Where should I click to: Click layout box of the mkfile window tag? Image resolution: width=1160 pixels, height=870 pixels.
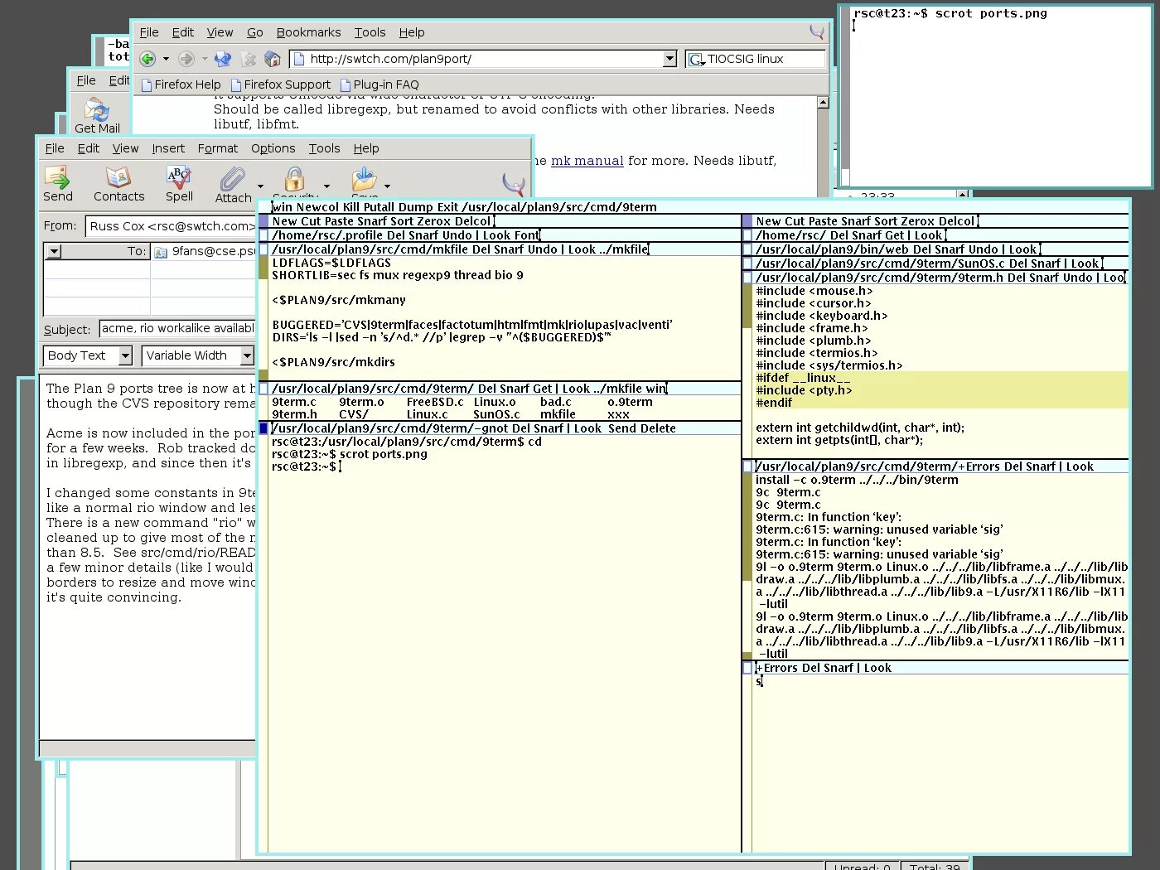(x=263, y=249)
